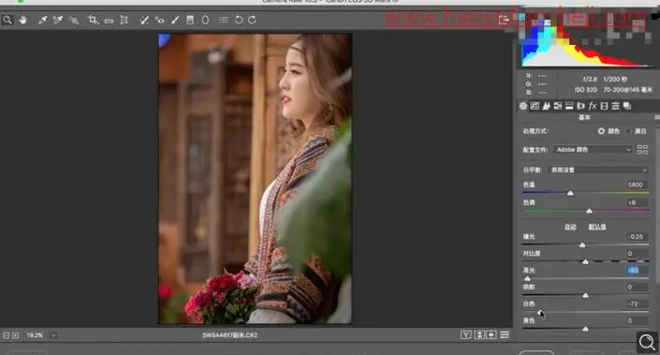Open the Snapshots panel tab
Screen dimensions: 660x355
[627, 106]
